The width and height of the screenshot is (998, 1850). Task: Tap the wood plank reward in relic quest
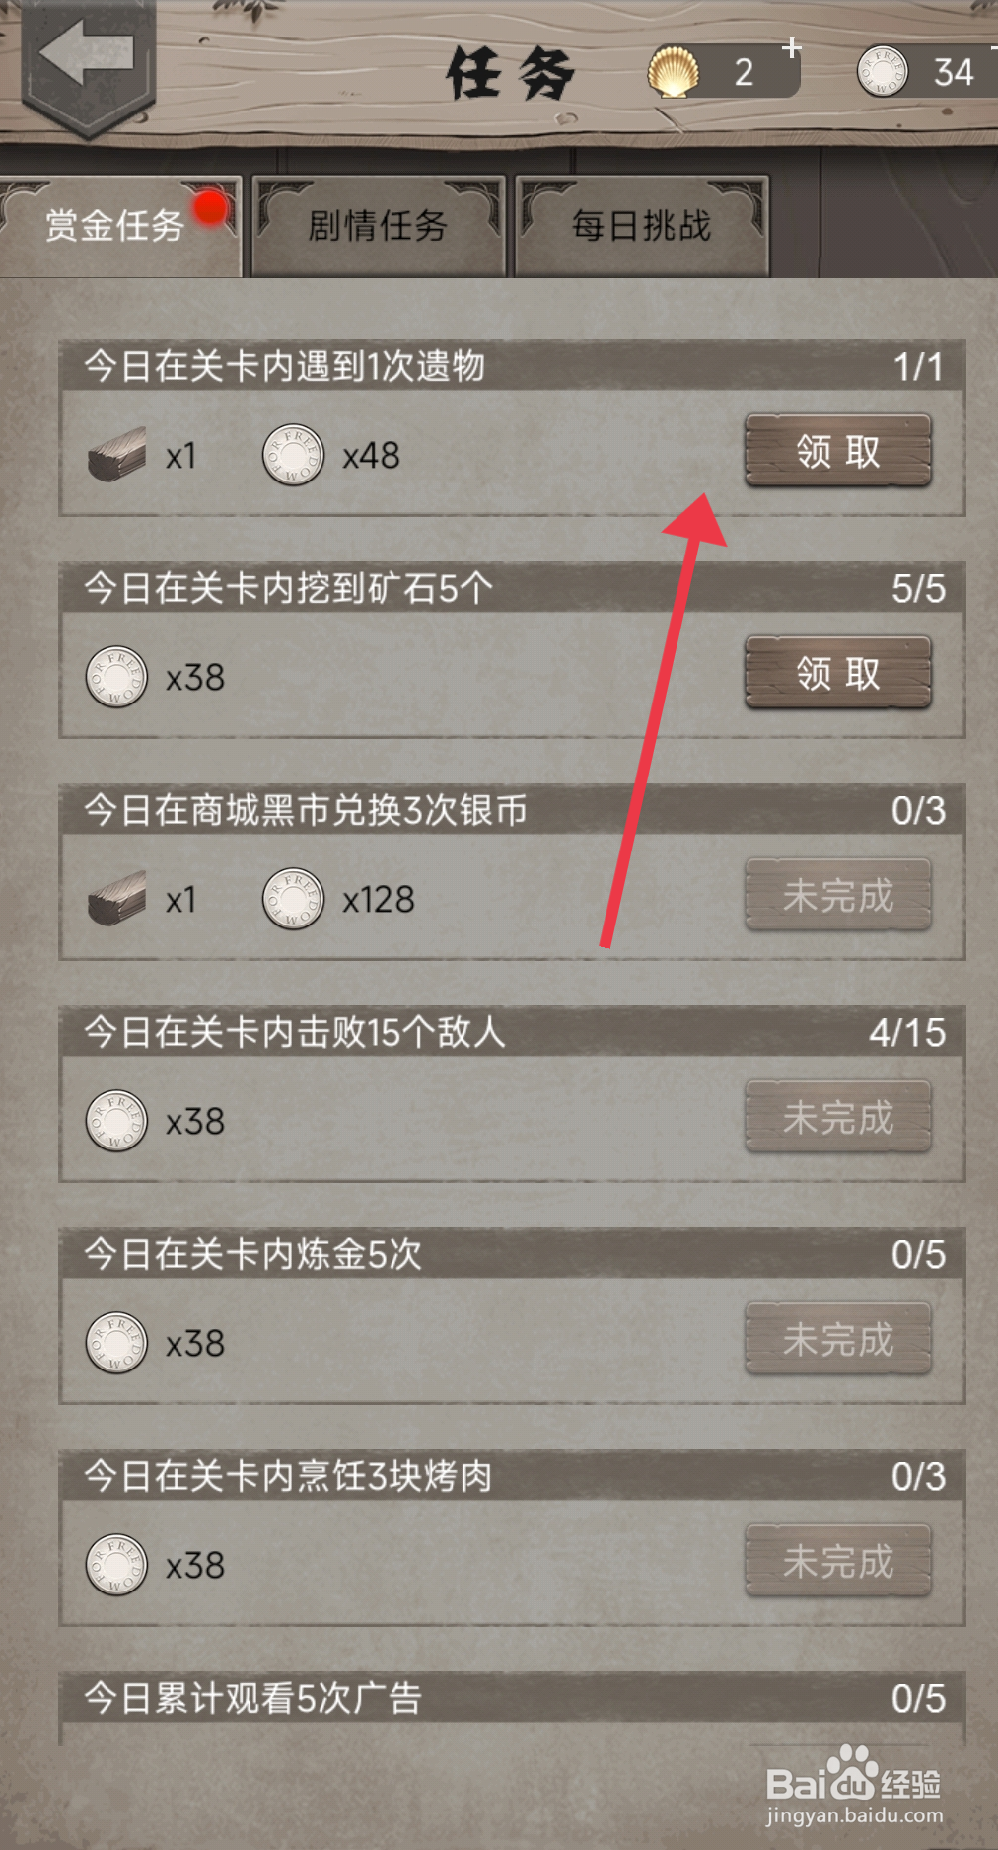(117, 455)
